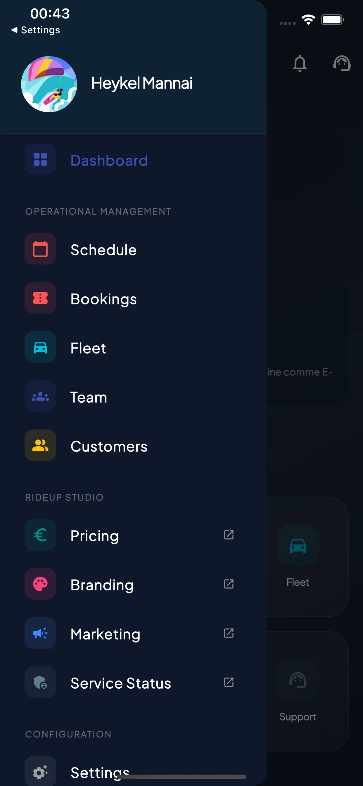This screenshot has height=786, width=363.
Task: Open Service Status external link arrow
Action: click(x=229, y=682)
